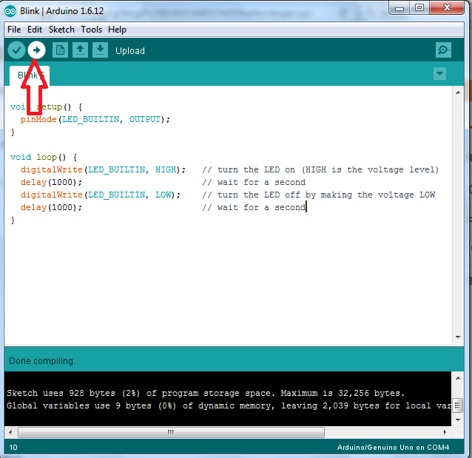Click the Upload arrow button
This screenshot has height=458, width=472.
pyautogui.click(x=36, y=50)
